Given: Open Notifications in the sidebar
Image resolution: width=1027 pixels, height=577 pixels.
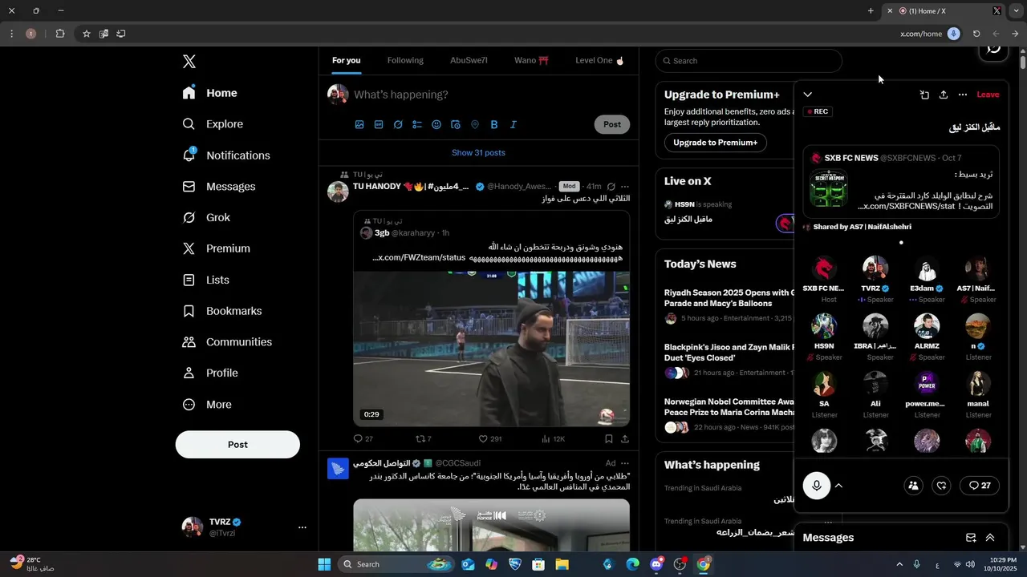Looking at the screenshot, I should tap(226, 155).
